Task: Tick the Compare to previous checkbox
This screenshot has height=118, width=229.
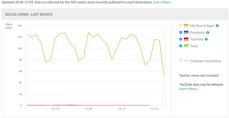Action: pyautogui.click(x=181, y=61)
